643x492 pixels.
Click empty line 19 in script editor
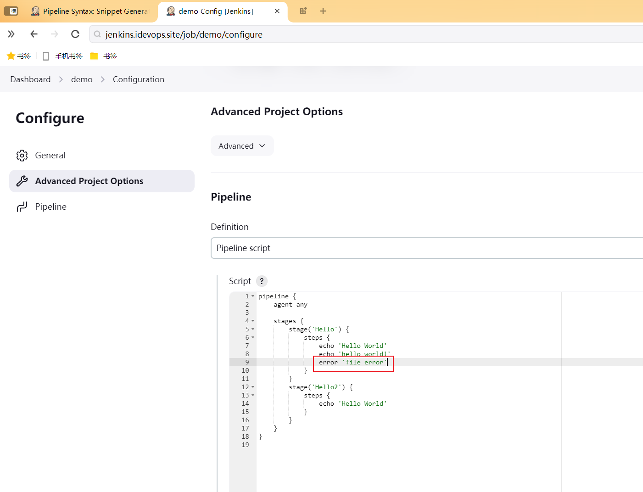[x=450, y=445]
